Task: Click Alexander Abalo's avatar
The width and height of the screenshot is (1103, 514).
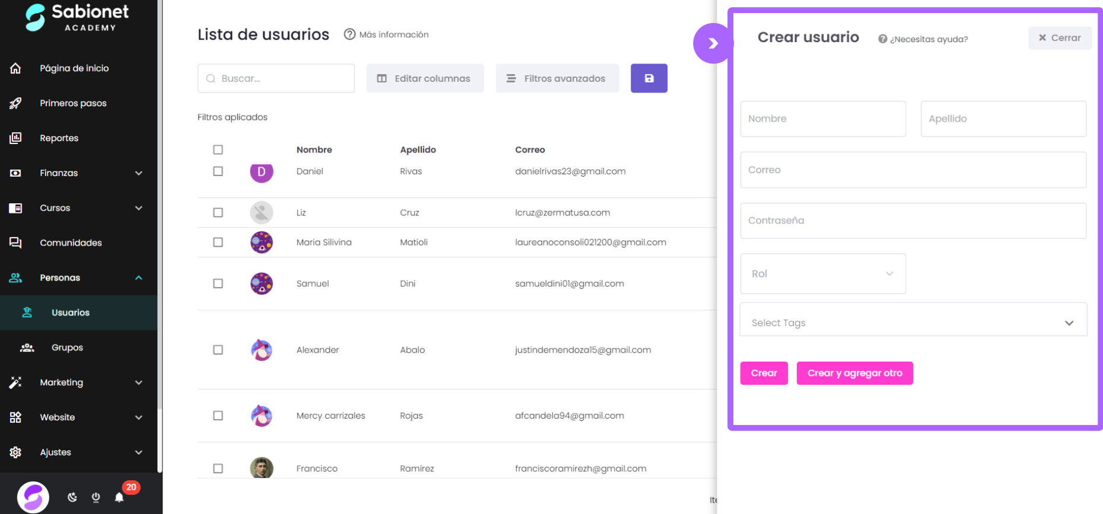Action: click(x=262, y=350)
